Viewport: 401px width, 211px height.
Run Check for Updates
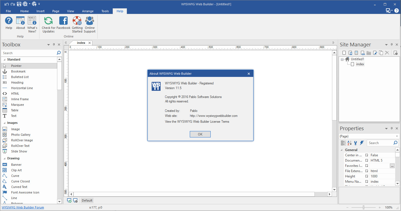[x=48, y=24]
